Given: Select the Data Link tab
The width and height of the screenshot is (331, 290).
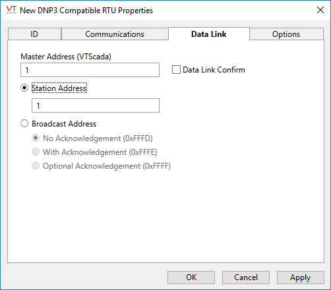Looking at the screenshot, I should click(x=209, y=34).
